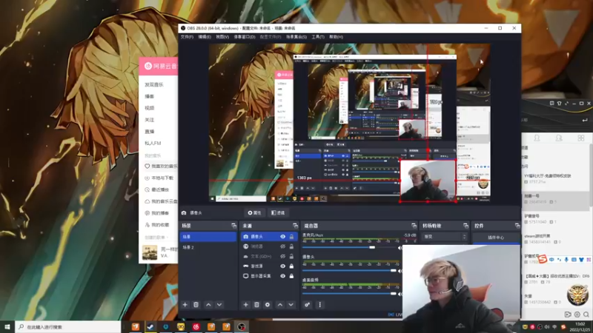Image resolution: width=593 pixels, height=333 pixels.
Task: Open advanced audio properties gear in mixer
Action: click(x=307, y=305)
